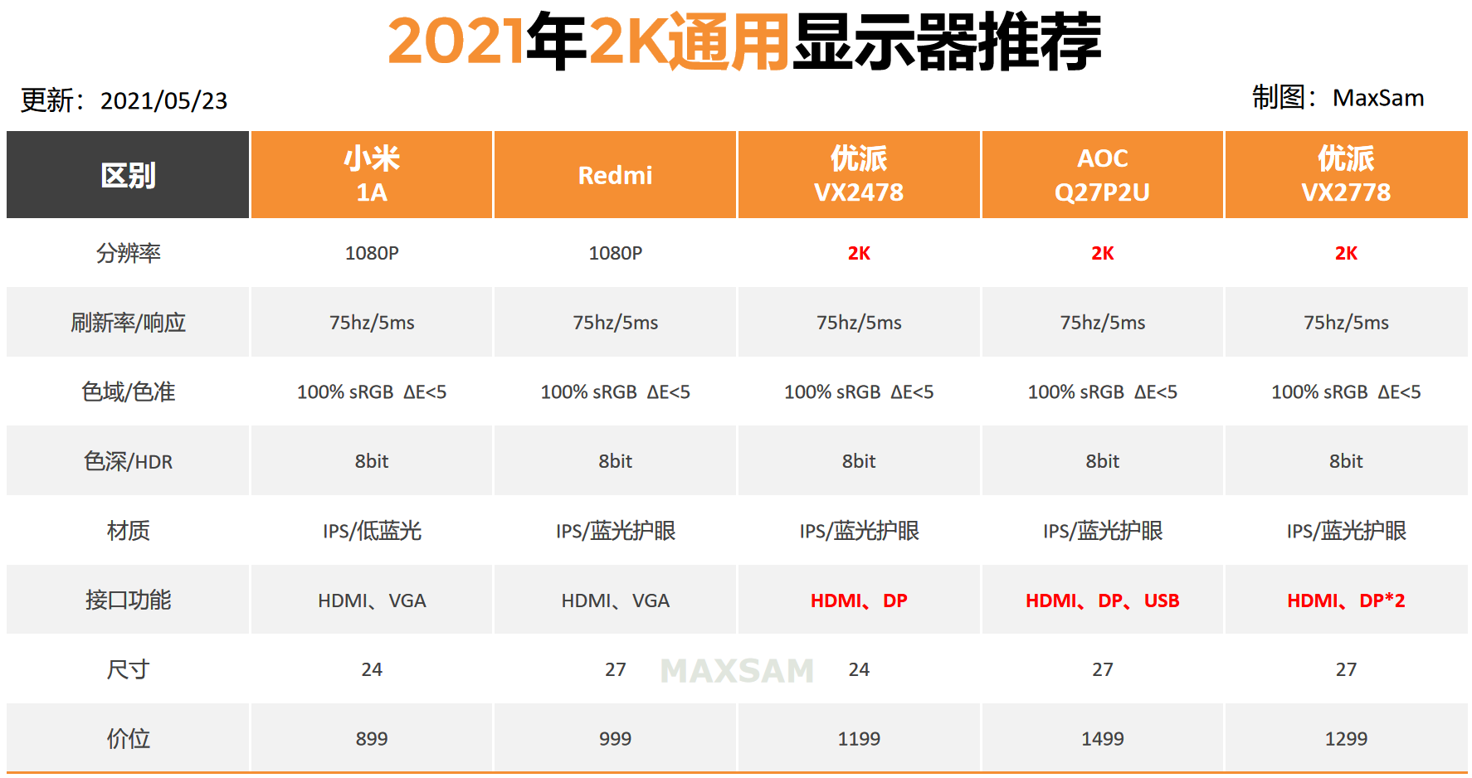Click size 27 for Redmi
This screenshot has width=1472, height=778.
615,669
